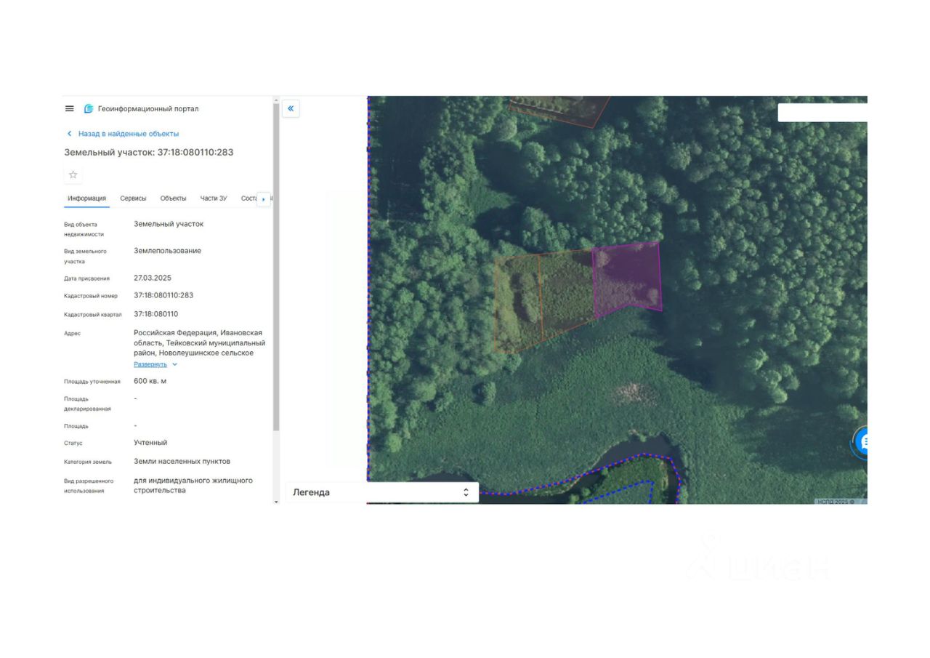Click the scrollbar down arrow in side panel
The height and width of the screenshot is (658, 930).
276,502
